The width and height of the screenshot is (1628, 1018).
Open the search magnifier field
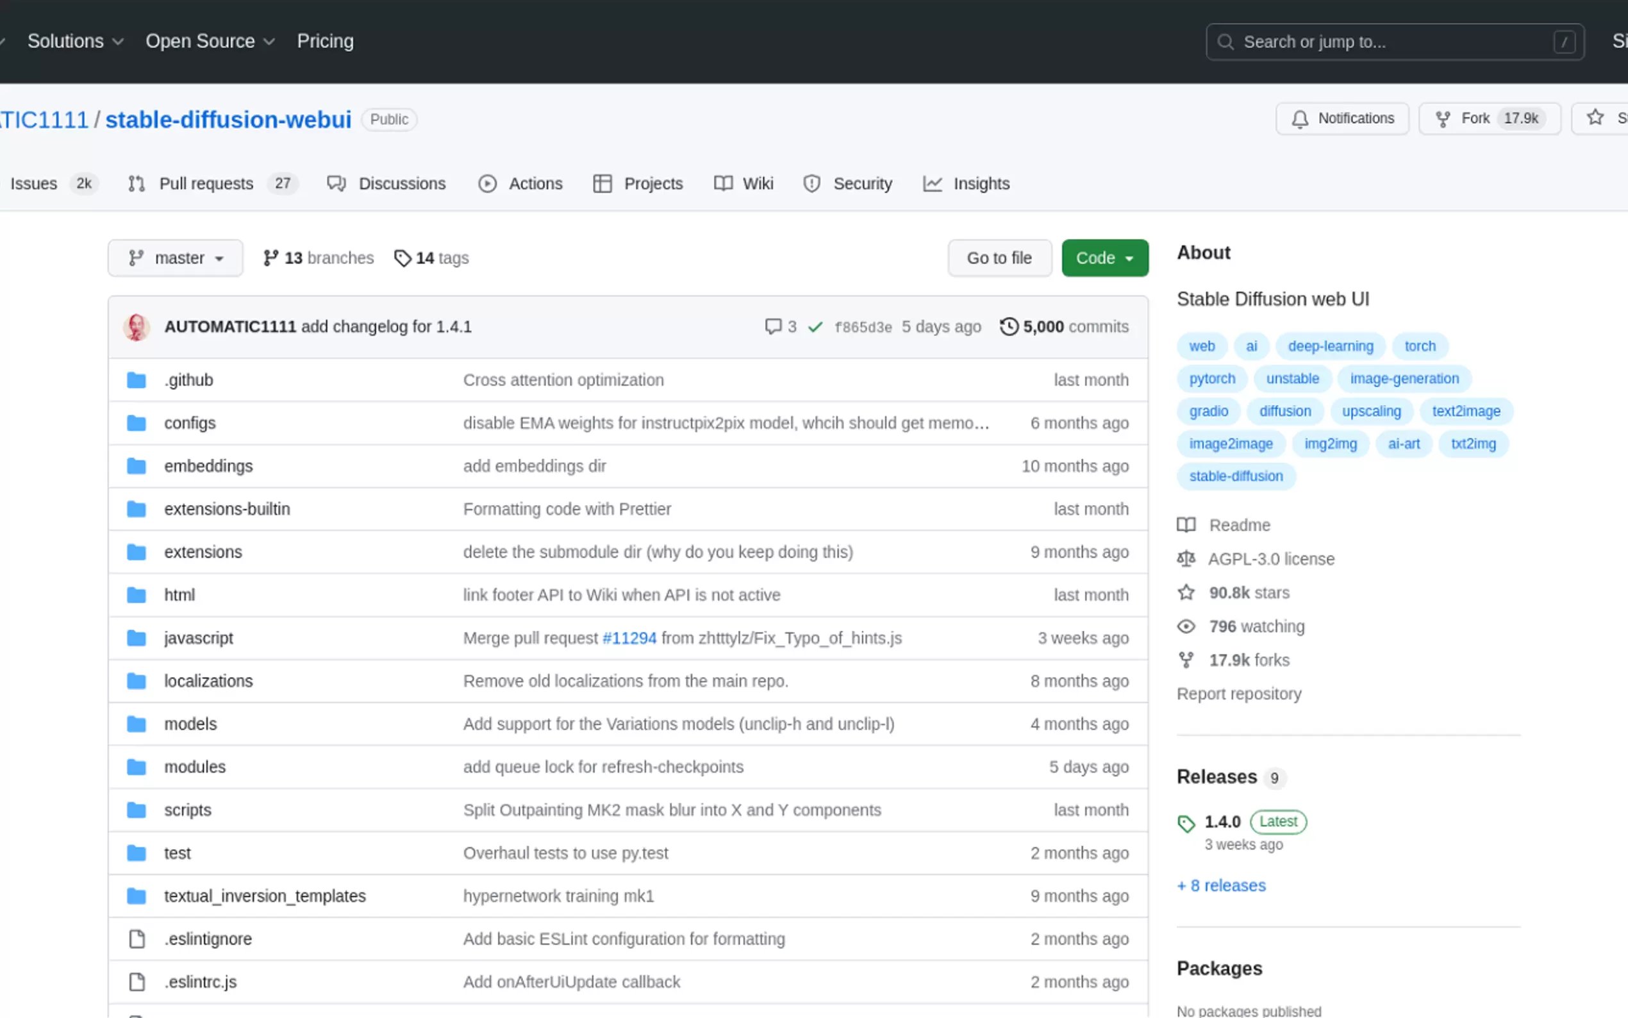(1226, 42)
